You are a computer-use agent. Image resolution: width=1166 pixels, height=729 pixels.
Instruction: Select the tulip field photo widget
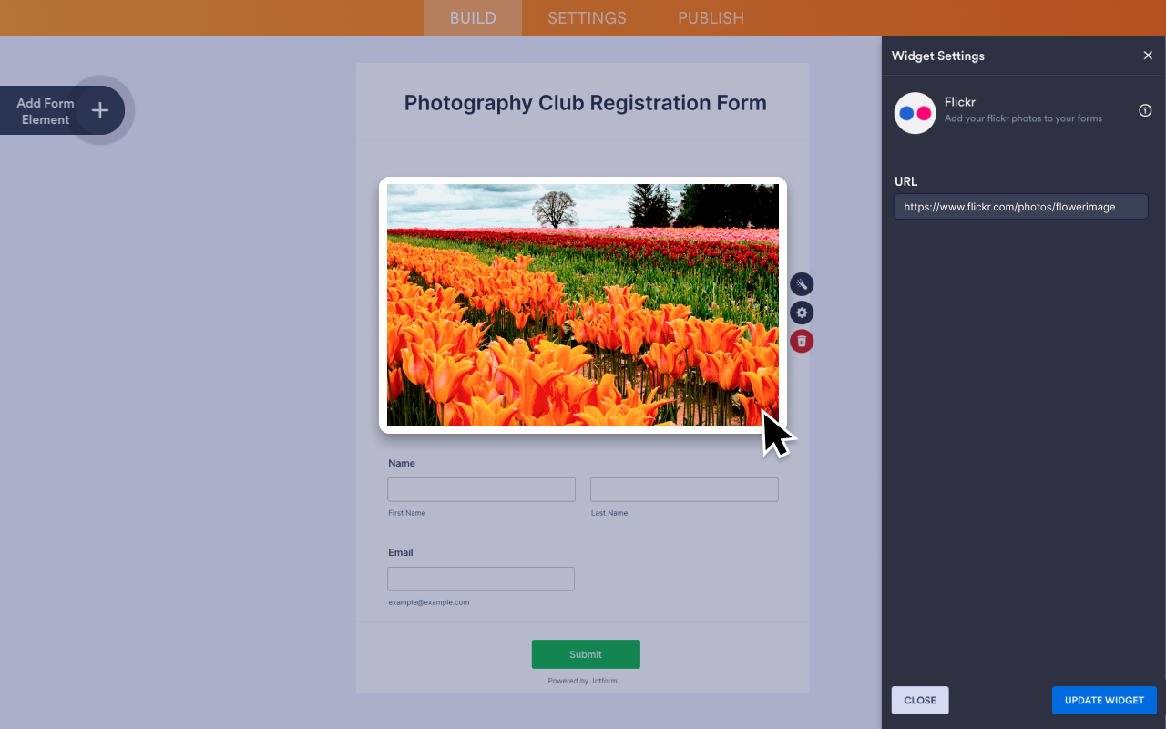(583, 303)
